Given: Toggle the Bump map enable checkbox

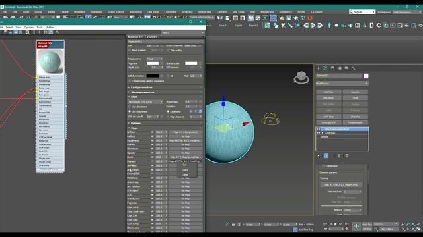Looking at the screenshot, I should 152,157.
